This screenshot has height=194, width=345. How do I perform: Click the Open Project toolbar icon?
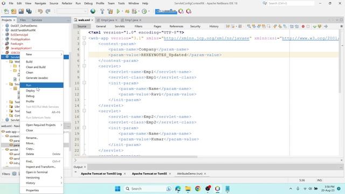[21, 11]
